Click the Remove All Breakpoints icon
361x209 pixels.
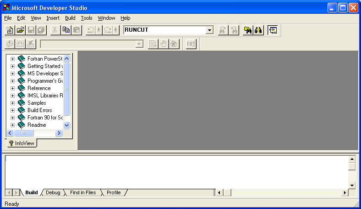pyautogui.click(x=174, y=44)
